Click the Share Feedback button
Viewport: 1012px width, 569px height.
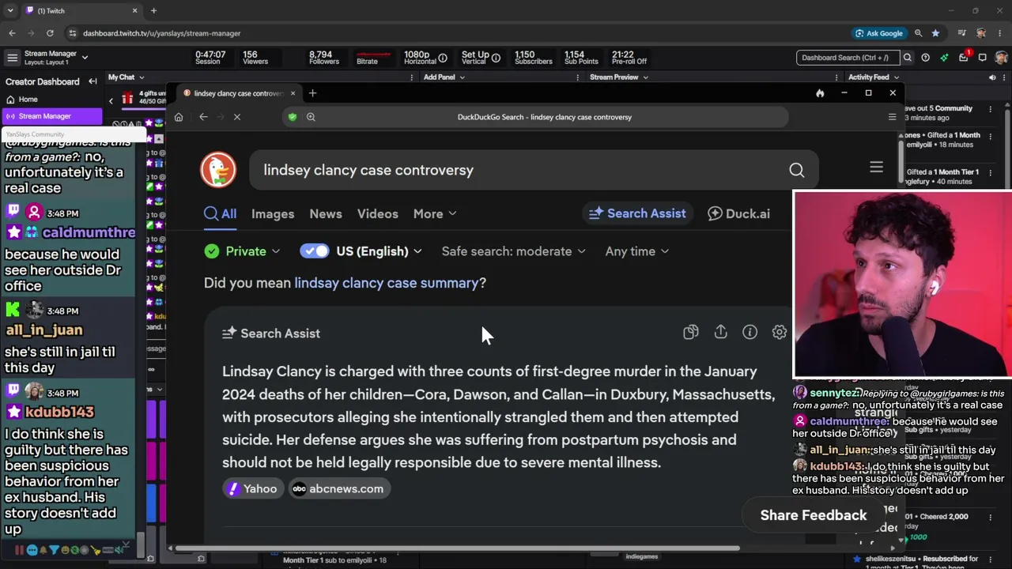click(x=814, y=515)
